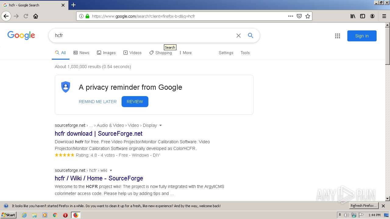Screen dimensions: 390x219
Task: Open the Firefox hamburger menu
Action: (384, 16)
